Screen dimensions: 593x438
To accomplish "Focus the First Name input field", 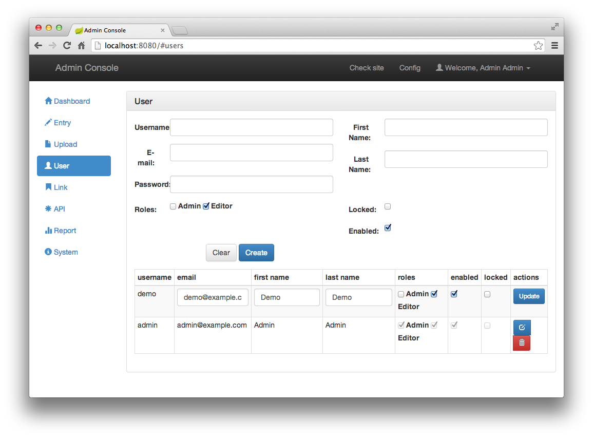I will tap(466, 127).
